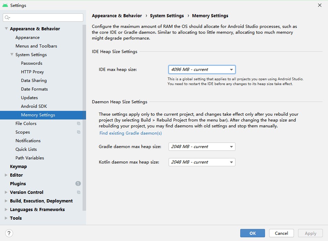328x241 pixels.
Task: Click the Apply button
Action: pyautogui.click(x=310, y=233)
